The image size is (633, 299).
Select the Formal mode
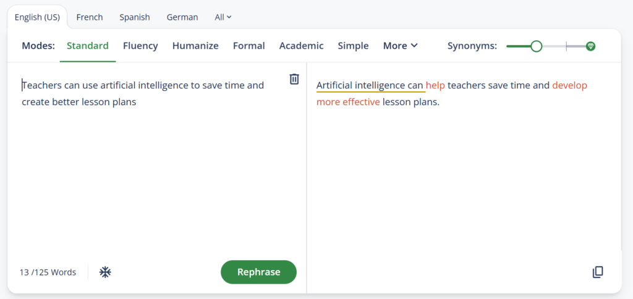coord(249,46)
